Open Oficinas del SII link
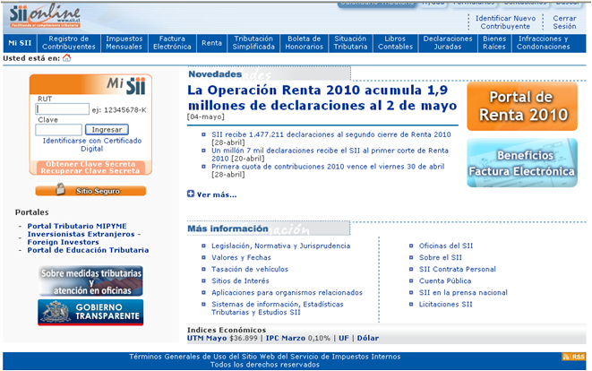Viewport: 592px width, 371px height. [446, 246]
